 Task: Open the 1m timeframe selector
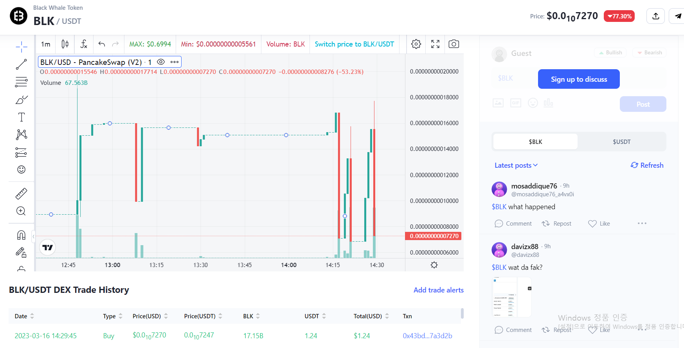[46, 44]
